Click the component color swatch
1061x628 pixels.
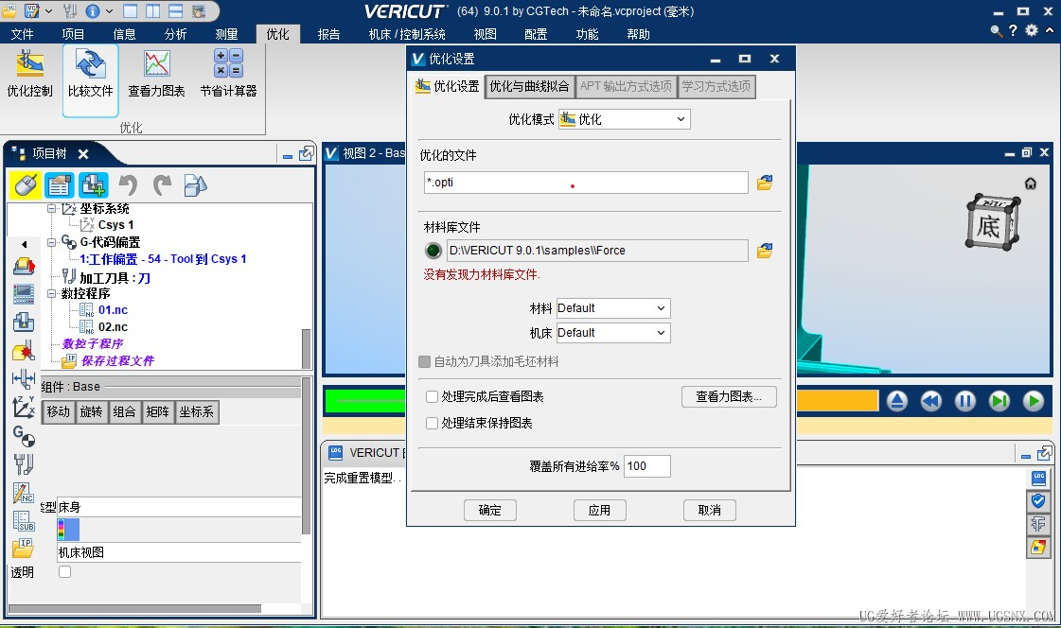click(x=68, y=530)
